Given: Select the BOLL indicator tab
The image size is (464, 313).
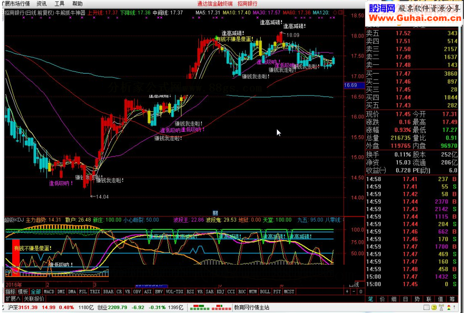Looking at the screenshot, I should tap(265, 292).
